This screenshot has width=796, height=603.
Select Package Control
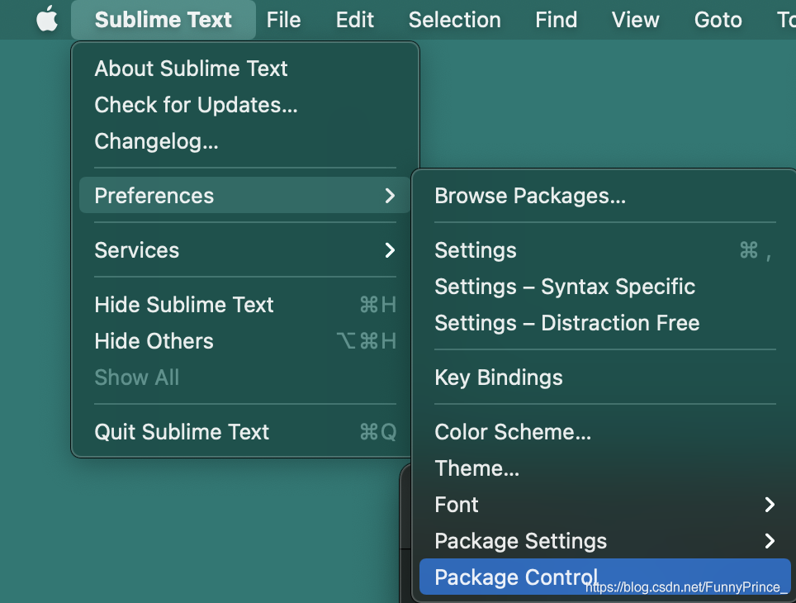(x=605, y=577)
